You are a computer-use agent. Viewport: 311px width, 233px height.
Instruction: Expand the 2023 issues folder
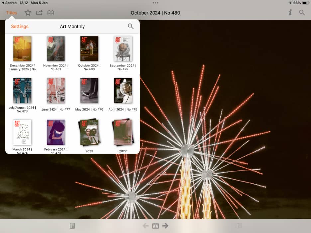[89, 133]
